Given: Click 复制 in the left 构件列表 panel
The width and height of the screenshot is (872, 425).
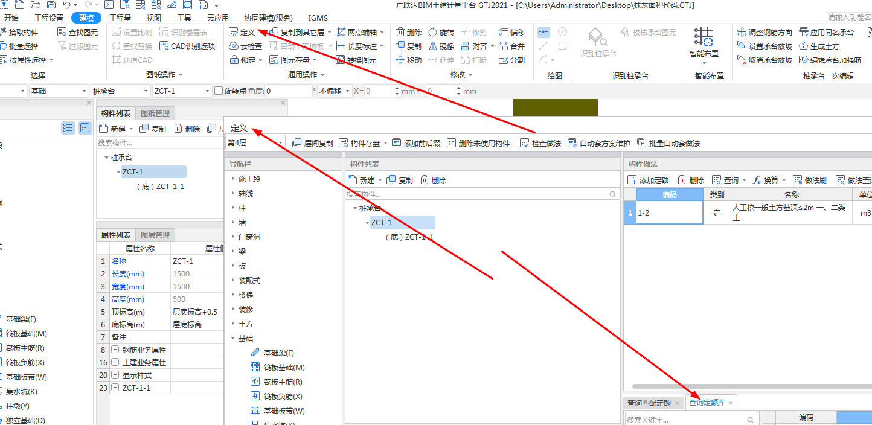Looking at the screenshot, I should (x=153, y=129).
